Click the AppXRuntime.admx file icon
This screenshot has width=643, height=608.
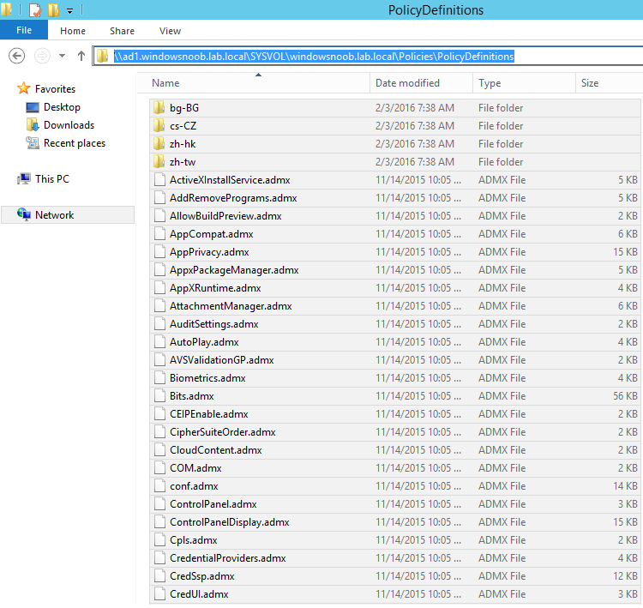(x=159, y=288)
